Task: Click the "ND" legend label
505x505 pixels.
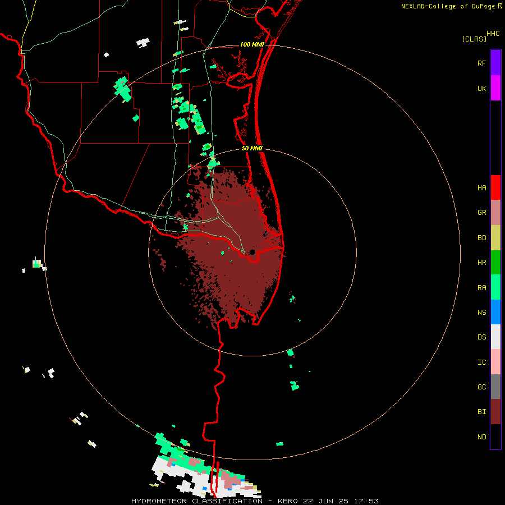Action: click(481, 437)
